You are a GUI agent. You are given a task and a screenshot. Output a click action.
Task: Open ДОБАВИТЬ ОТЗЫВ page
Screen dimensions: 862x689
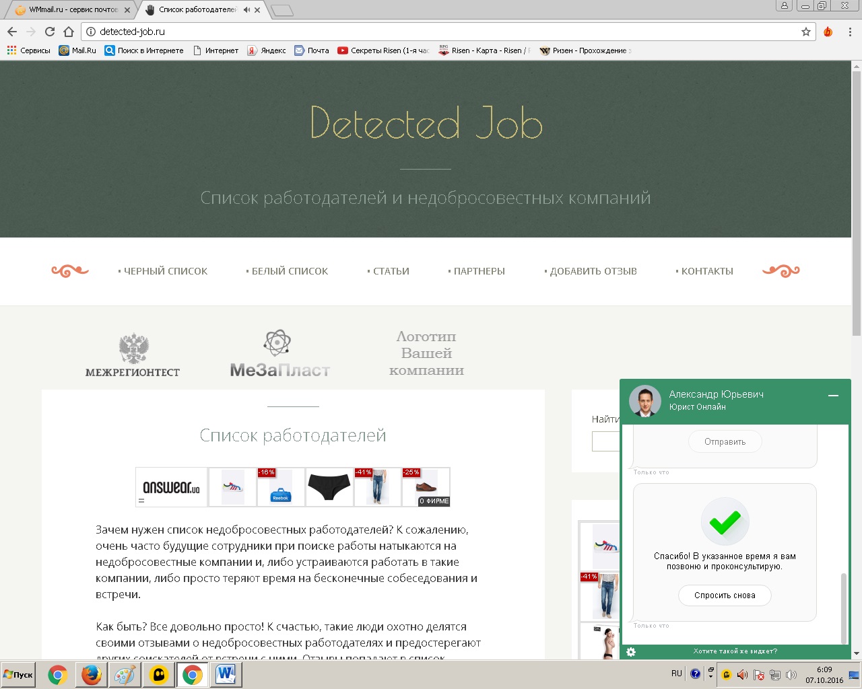(x=591, y=271)
